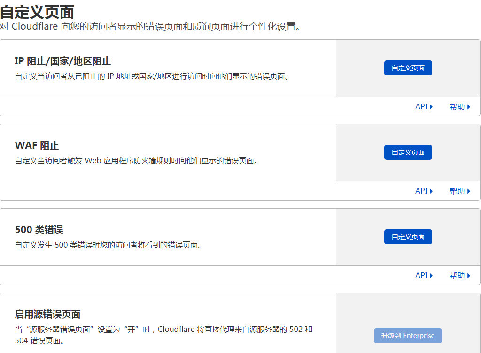Show 帮助 for the 500 类错误 card
Image resolution: width=481 pixels, height=353 pixels.
point(460,275)
